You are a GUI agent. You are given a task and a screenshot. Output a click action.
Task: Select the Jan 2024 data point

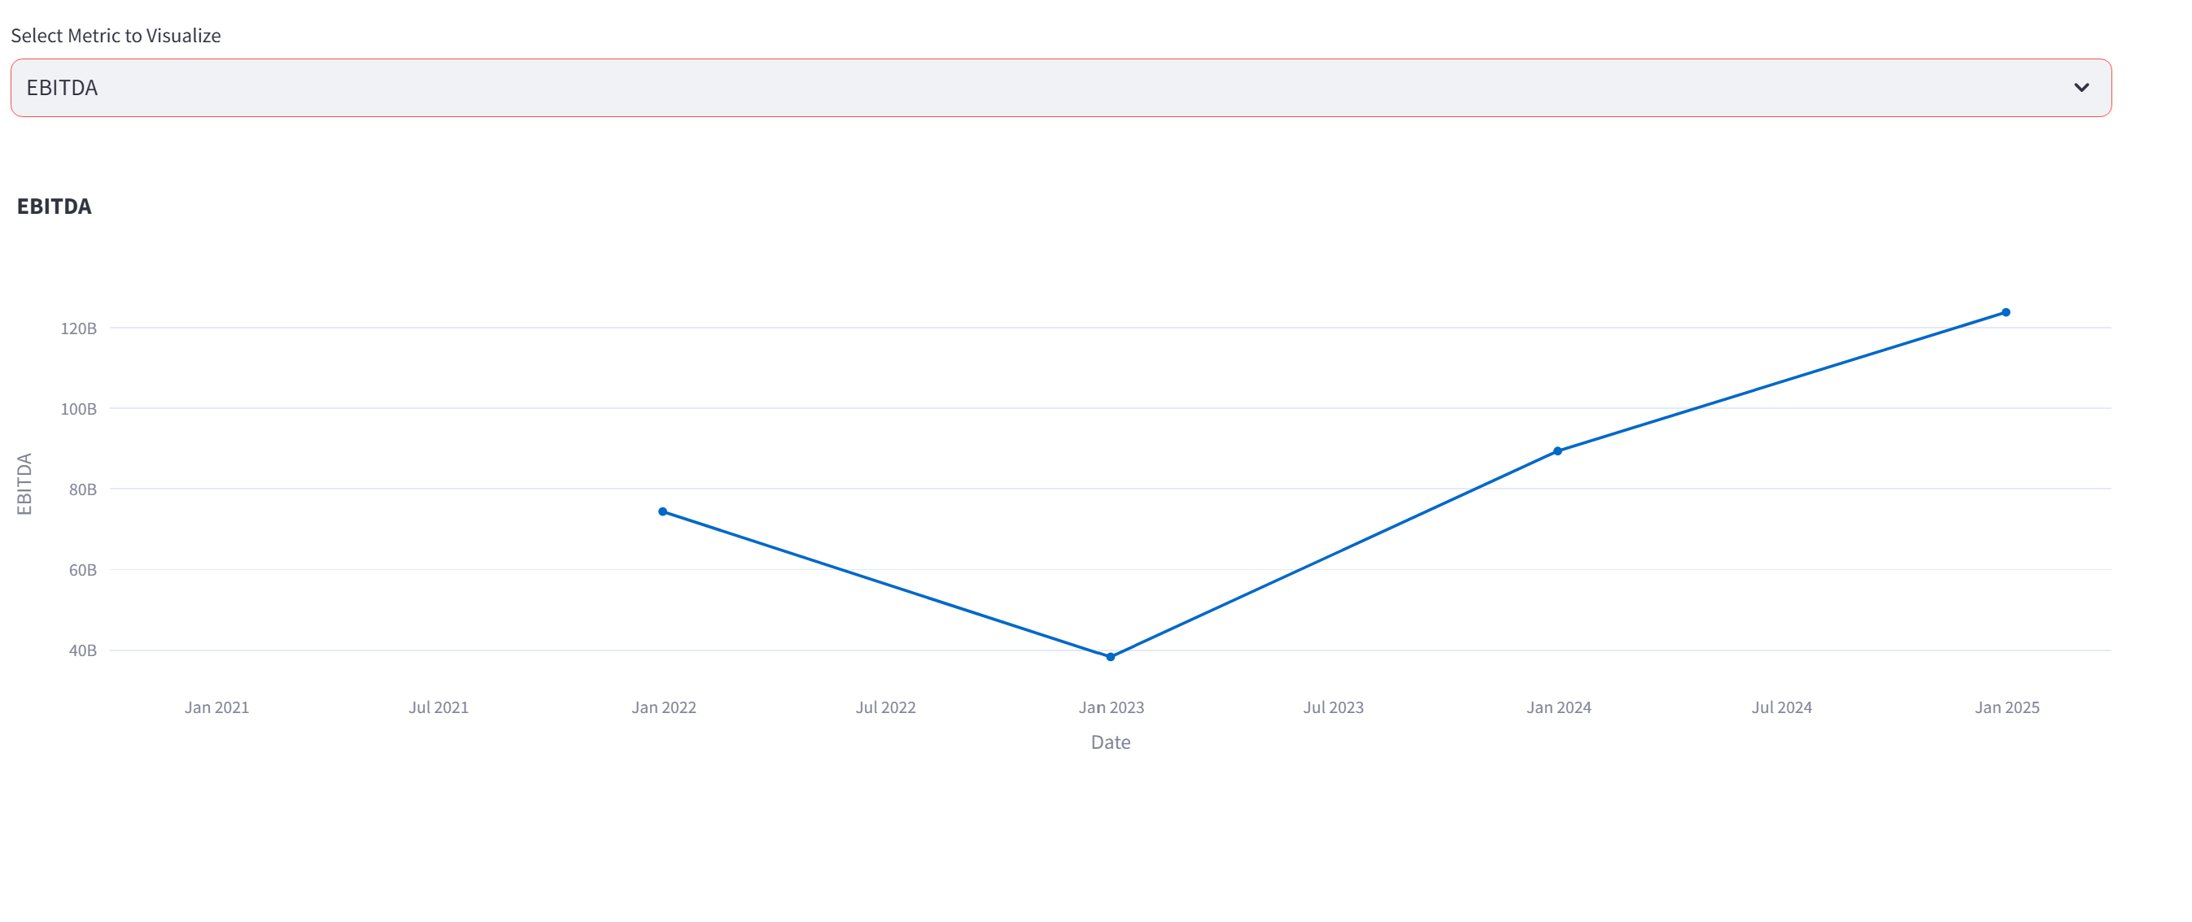click(x=1557, y=450)
